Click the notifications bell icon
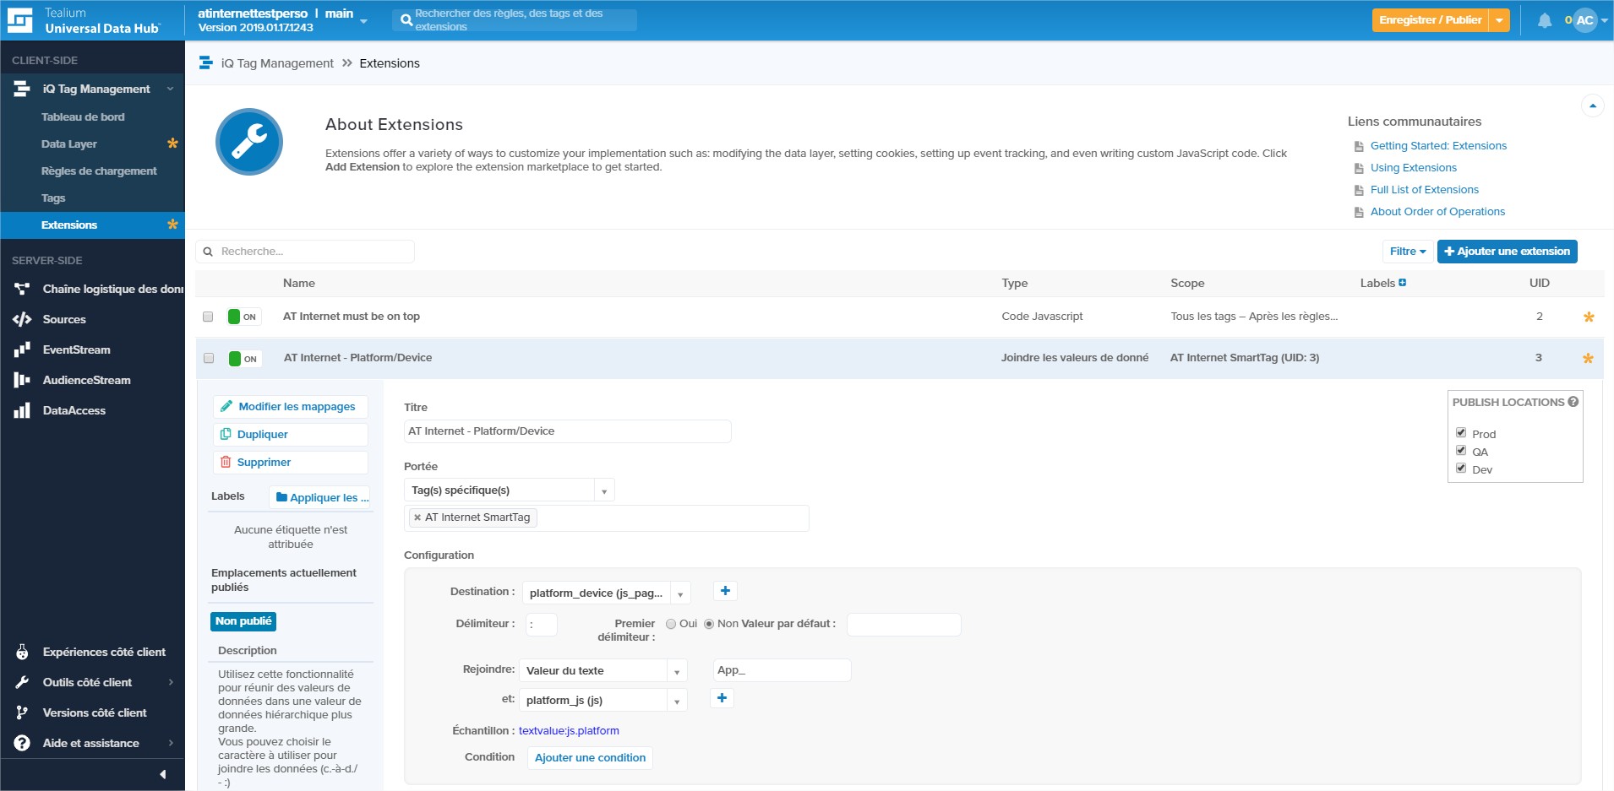The image size is (1614, 791). click(x=1544, y=20)
